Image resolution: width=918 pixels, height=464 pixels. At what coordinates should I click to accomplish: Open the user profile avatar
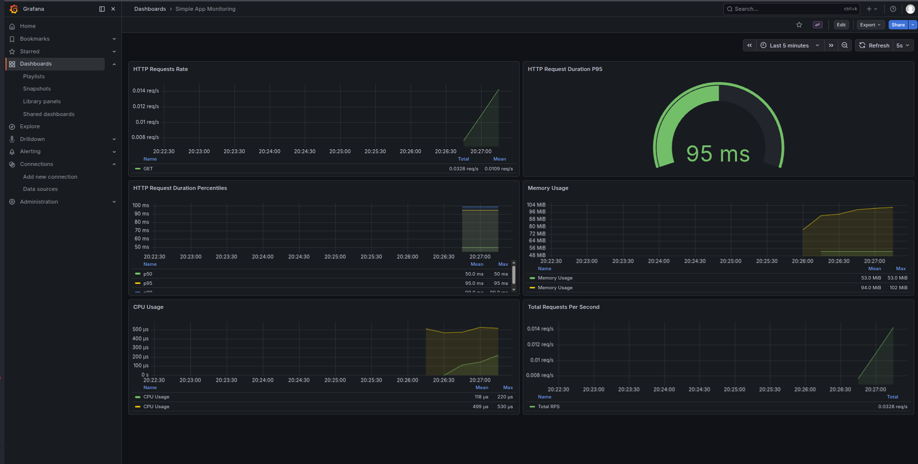910,9
